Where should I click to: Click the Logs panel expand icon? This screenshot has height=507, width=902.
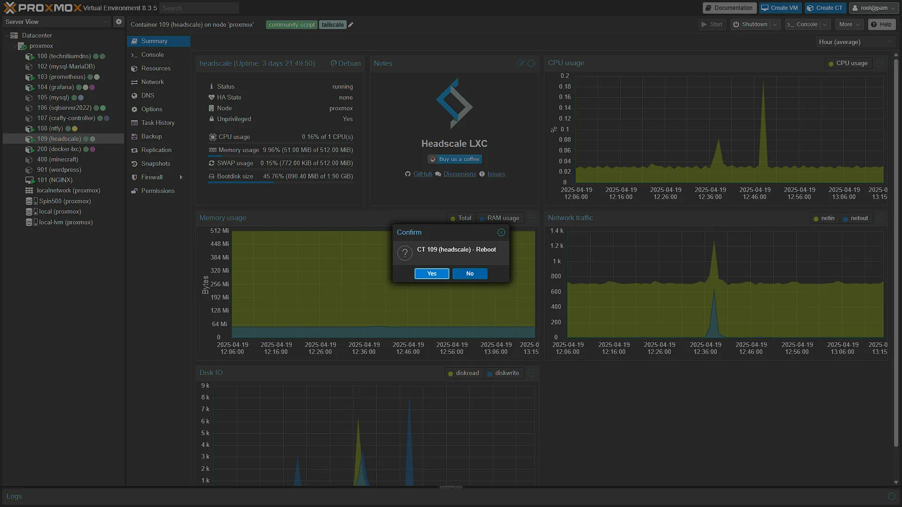[892, 496]
